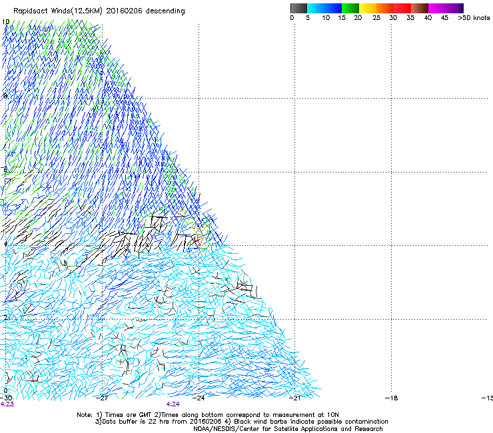Click the cyan-blue 5-15 knots color segment
Image resolution: width=493 pixels, height=433 pixels.
tap(324, 8)
